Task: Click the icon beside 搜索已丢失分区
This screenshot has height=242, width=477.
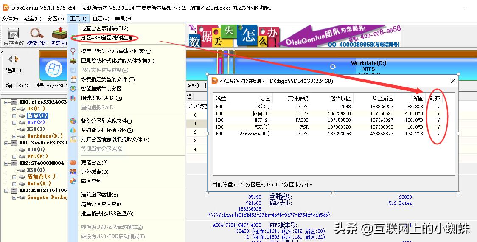Action: pos(73,51)
